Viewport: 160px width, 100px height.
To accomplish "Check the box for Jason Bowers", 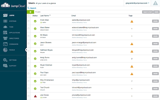I will pos(28,43).
